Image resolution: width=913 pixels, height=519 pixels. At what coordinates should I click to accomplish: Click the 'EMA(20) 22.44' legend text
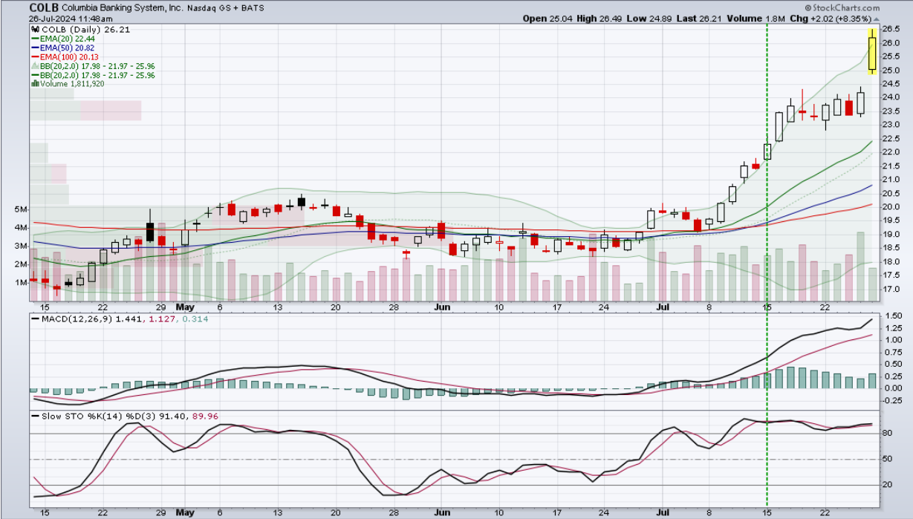67,40
